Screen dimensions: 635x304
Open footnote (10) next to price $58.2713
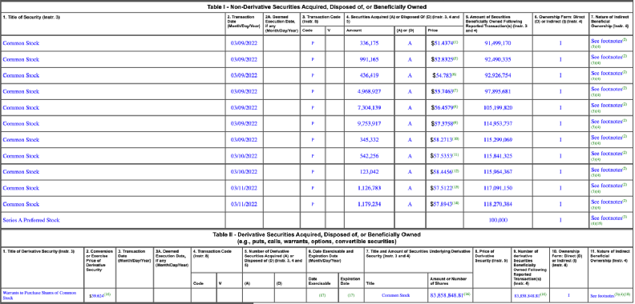(x=456, y=138)
